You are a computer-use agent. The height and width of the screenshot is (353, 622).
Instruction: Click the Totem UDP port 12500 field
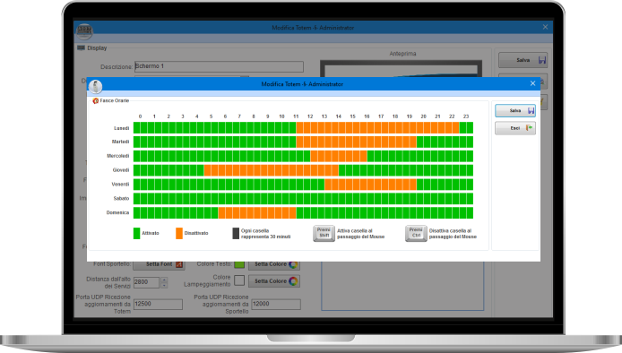click(158, 304)
